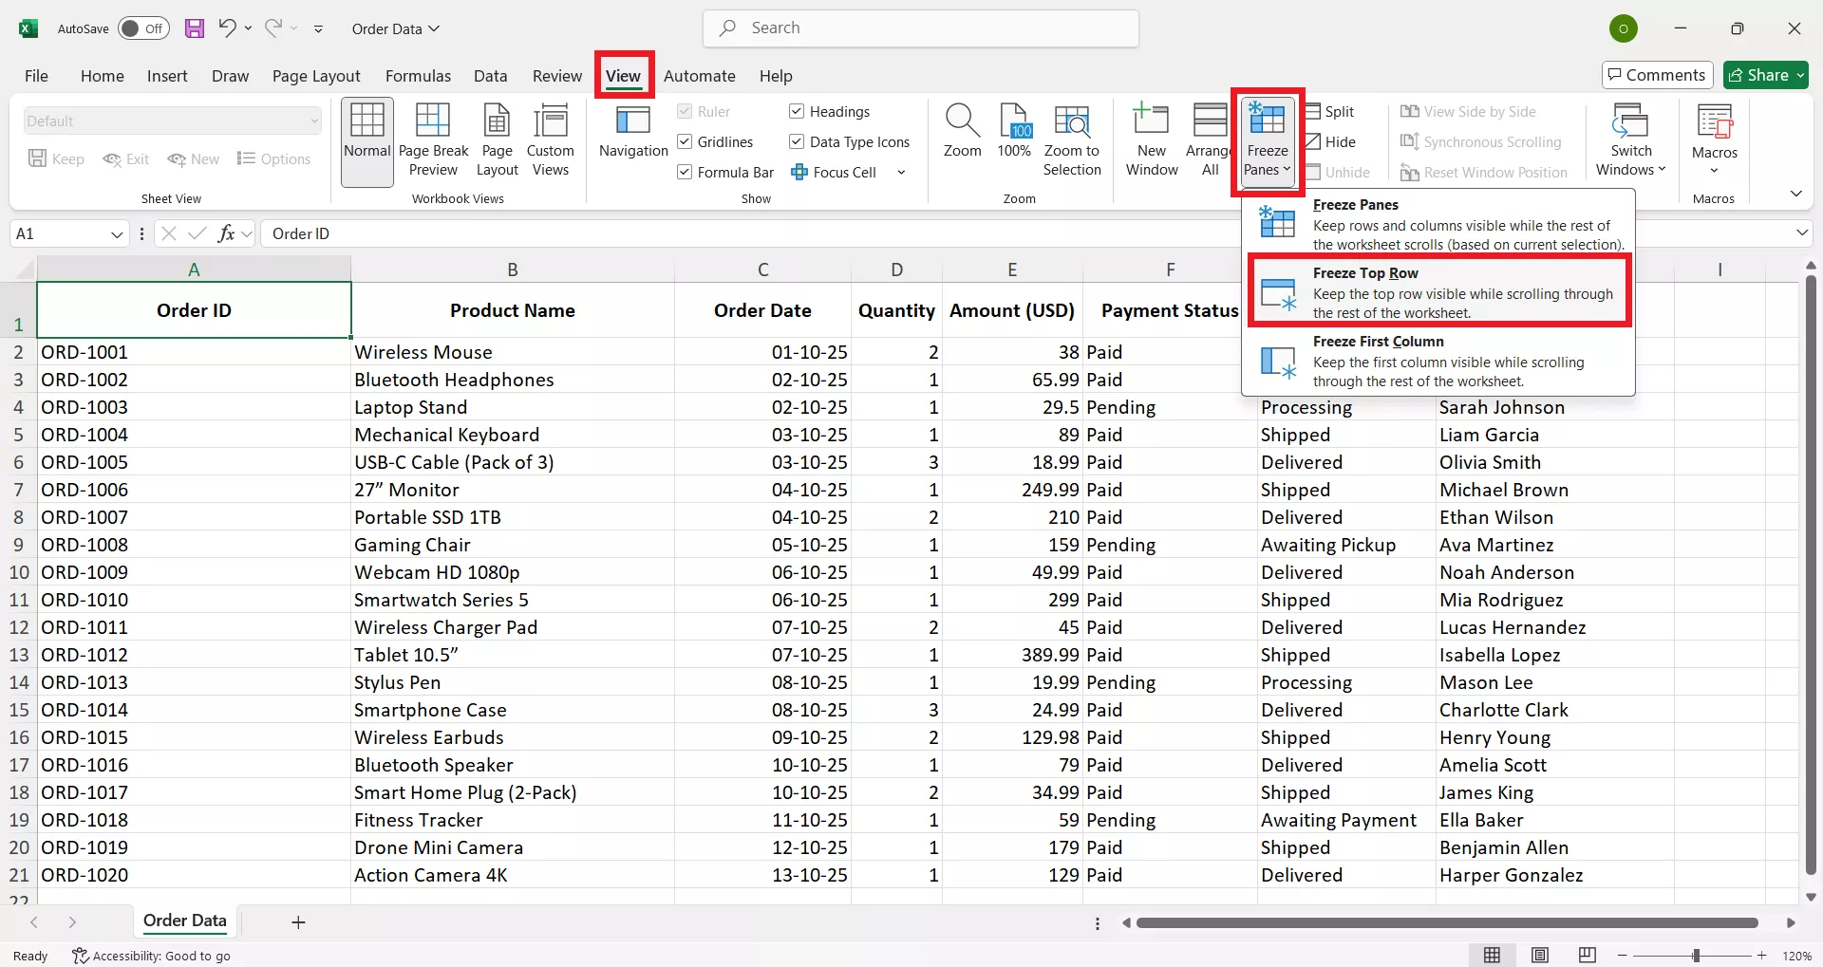Click the Save icon in title bar

pyautogui.click(x=195, y=28)
